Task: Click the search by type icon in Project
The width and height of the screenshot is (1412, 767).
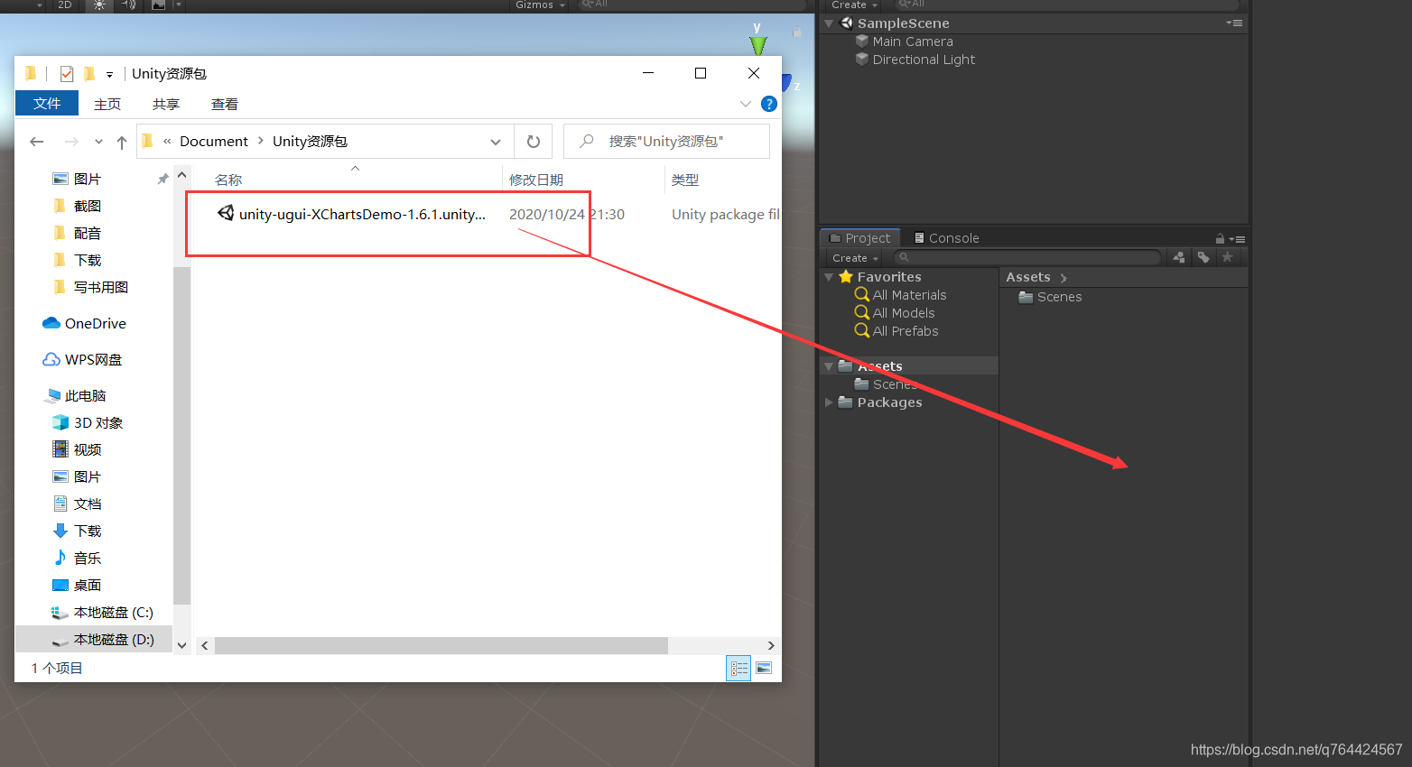Action: (1179, 258)
